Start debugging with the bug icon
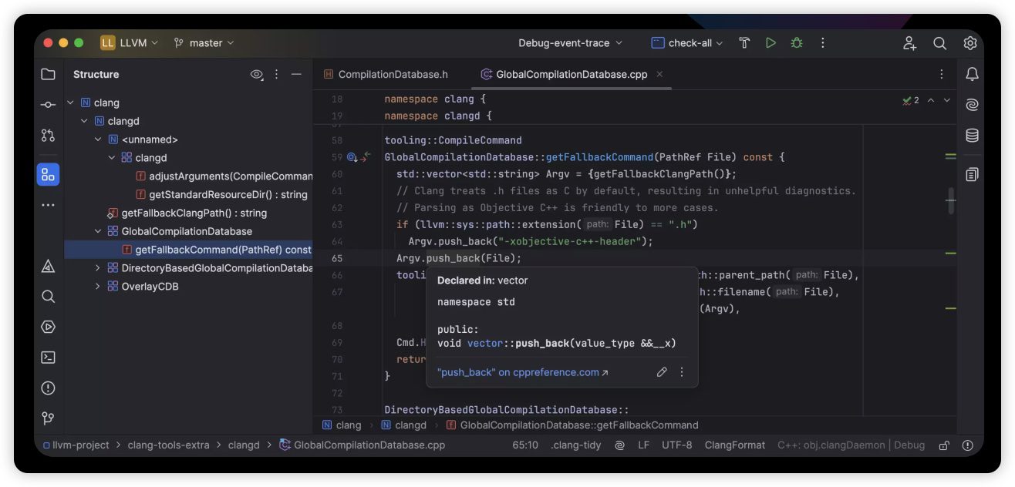The height and width of the screenshot is (487, 1015). pyautogui.click(x=796, y=43)
